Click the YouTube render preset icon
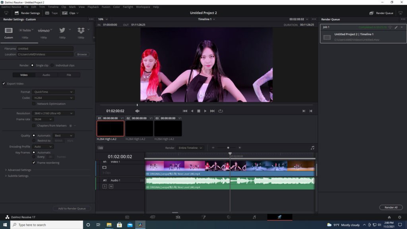407x229 pixels. (25, 30)
